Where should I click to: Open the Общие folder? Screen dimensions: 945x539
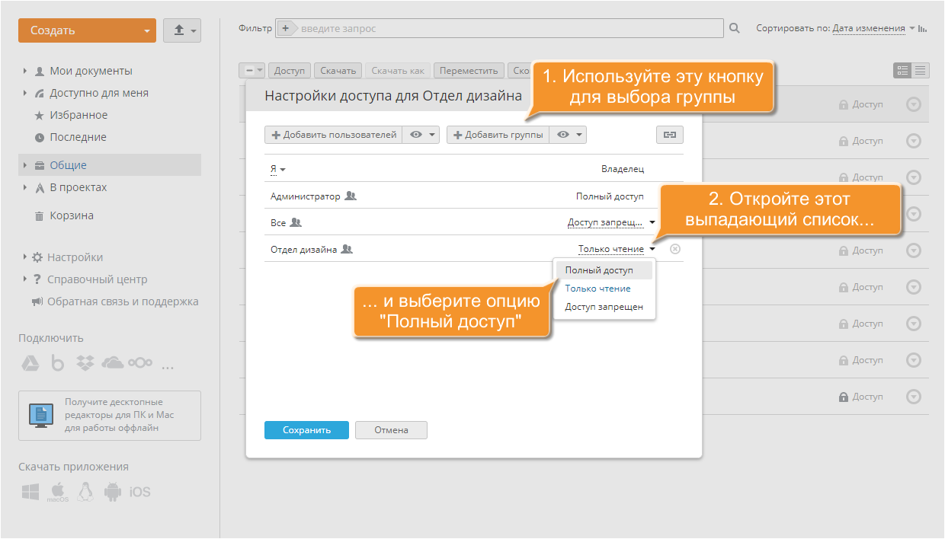click(68, 165)
